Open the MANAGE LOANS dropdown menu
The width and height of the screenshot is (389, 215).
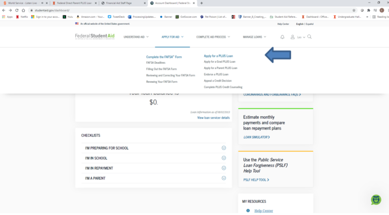tap(254, 37)
